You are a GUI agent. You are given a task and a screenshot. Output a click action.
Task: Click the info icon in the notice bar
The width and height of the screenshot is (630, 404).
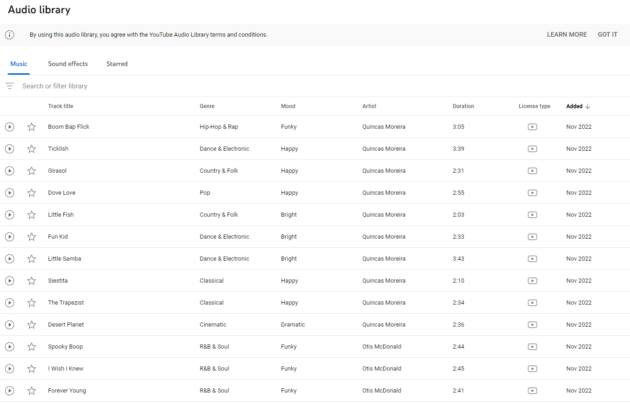tap(10, 34)
